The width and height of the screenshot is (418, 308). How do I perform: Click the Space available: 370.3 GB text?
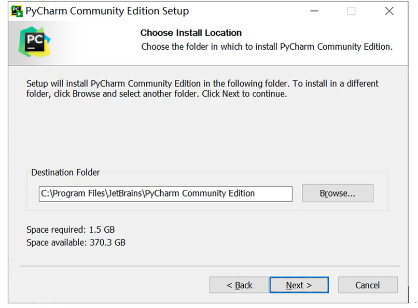coord(76,243)
